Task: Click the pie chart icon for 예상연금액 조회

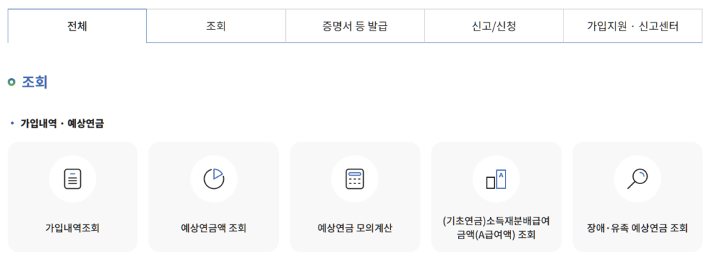Action: click(213, 179)
